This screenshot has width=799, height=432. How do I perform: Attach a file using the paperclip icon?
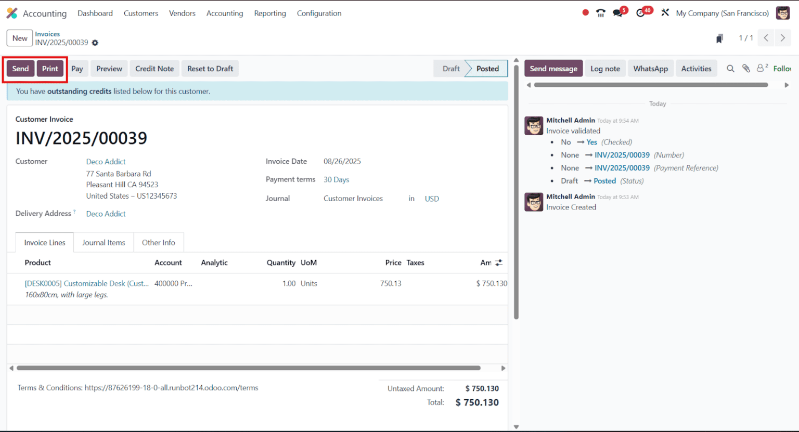pos(746,68)
